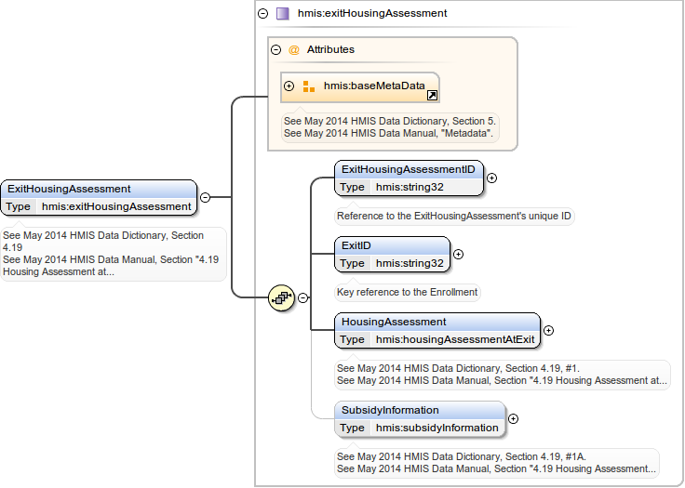Expand the SubsidyInformation element
Viewport: 685px width, 488px height.
tap(513, 418)
